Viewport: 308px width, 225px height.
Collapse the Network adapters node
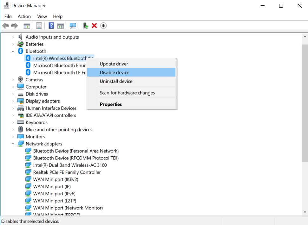(x=13, y=144)
